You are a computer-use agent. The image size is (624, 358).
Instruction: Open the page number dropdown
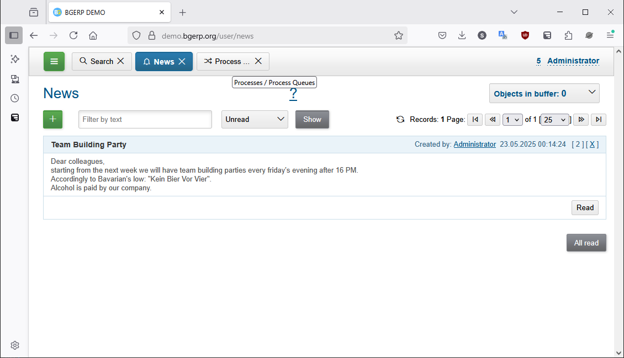click(x=512, y=119)
